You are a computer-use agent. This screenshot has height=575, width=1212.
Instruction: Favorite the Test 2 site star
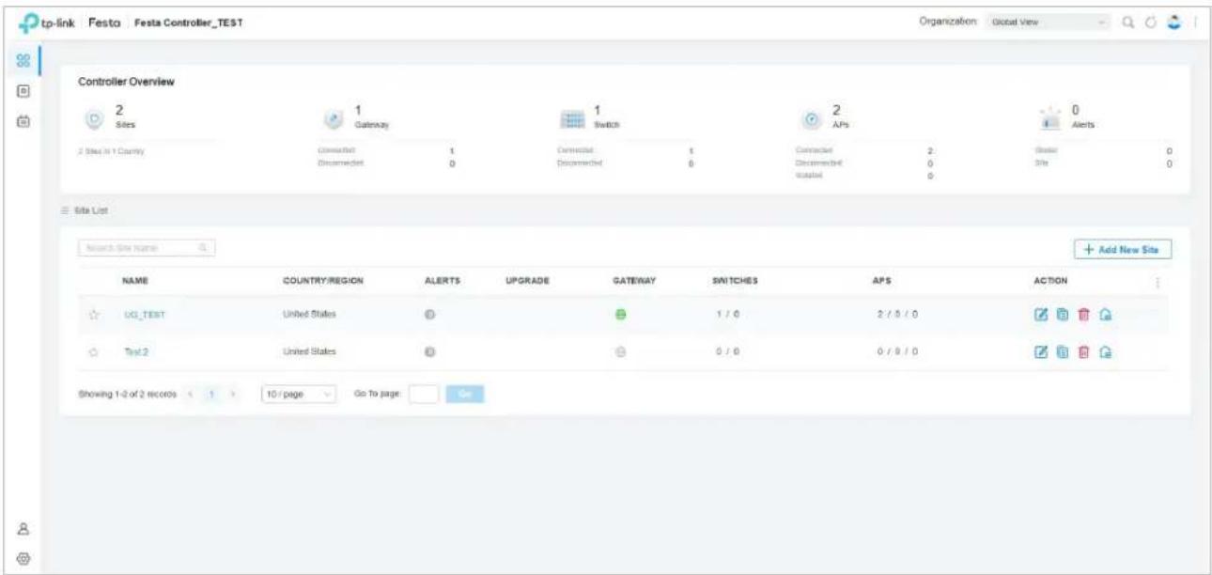[95, 351]
